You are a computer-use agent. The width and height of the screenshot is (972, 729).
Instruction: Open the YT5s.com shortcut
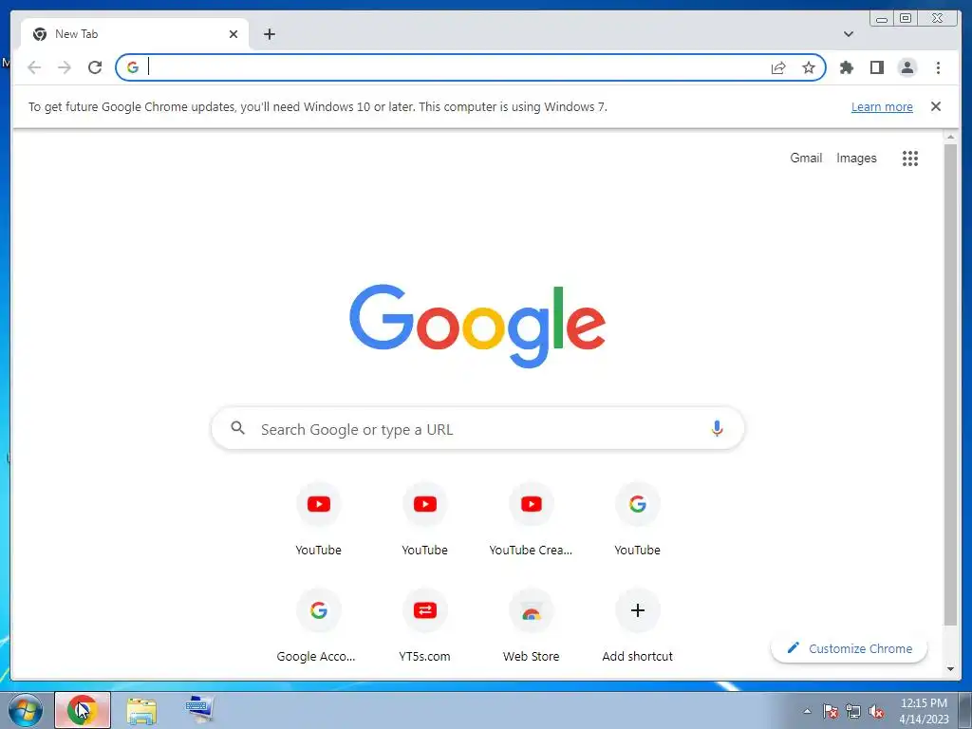[424, 626]
